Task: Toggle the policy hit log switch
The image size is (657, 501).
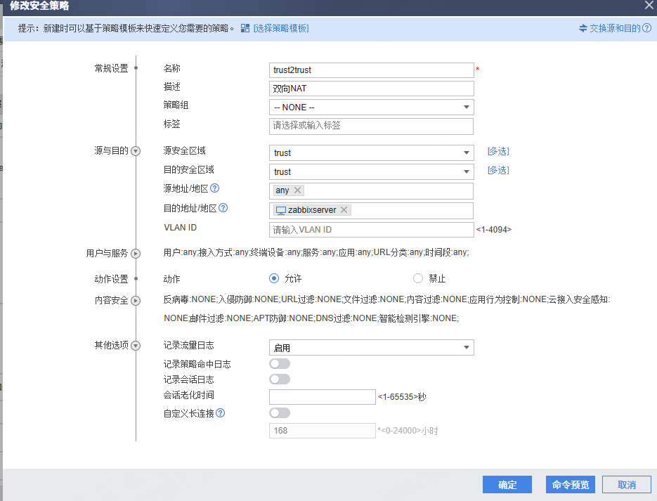Action: click(279, 363)
